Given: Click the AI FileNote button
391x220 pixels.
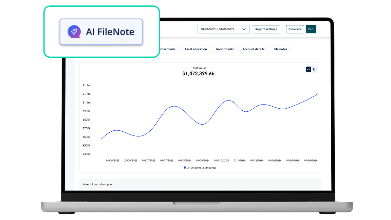Looking at the screenshot, I should click(x=101, y=32).
